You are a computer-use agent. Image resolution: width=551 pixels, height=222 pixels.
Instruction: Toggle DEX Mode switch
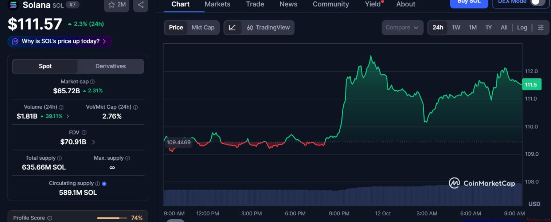(x=538, y=2)
